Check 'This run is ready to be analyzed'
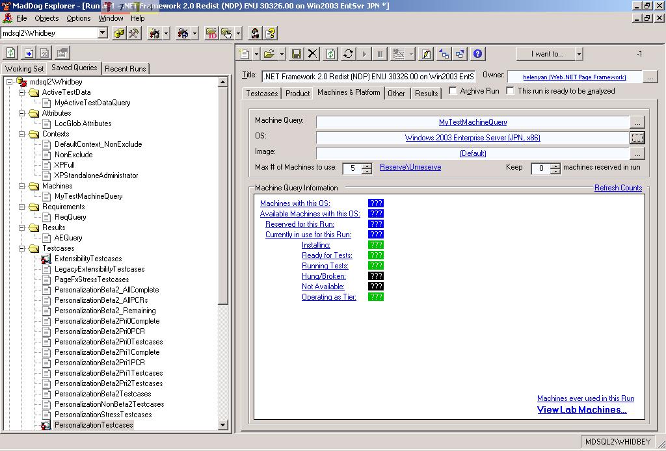 [510, 91]
